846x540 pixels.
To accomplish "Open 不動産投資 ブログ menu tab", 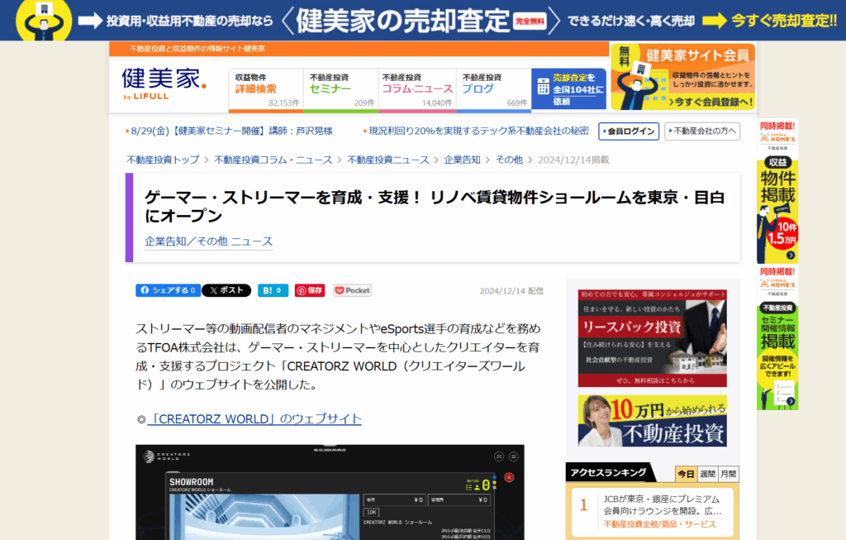I will coord(494,89).
